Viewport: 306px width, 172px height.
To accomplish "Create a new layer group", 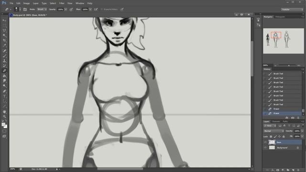I will [288, 170].
